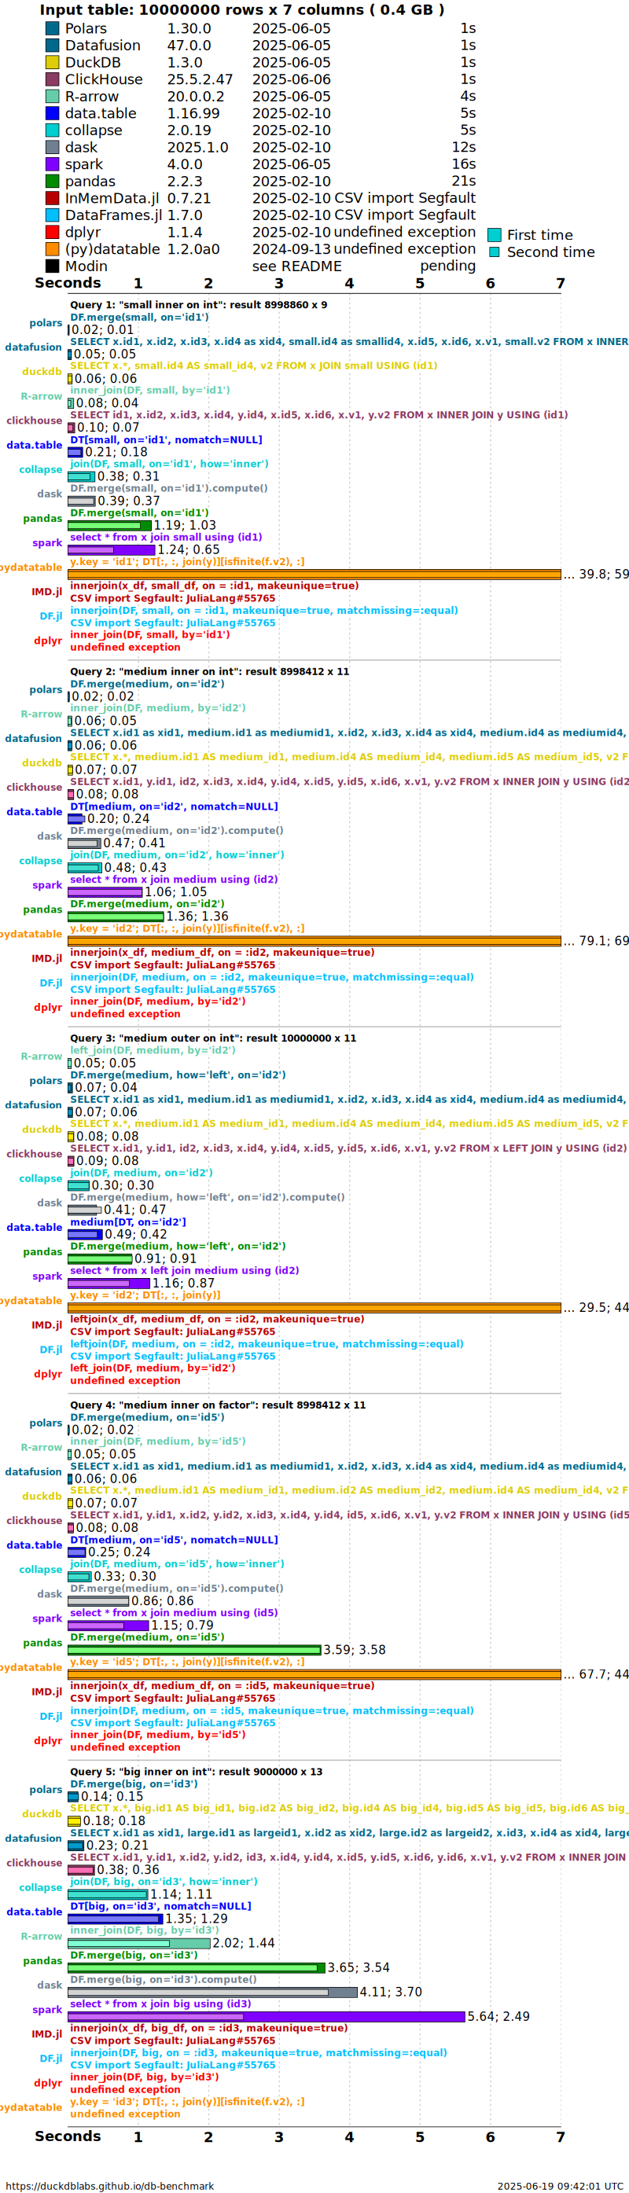The image size is (629, 2193).
Task: Click the pandas green legend swatch
Action: 52,182
